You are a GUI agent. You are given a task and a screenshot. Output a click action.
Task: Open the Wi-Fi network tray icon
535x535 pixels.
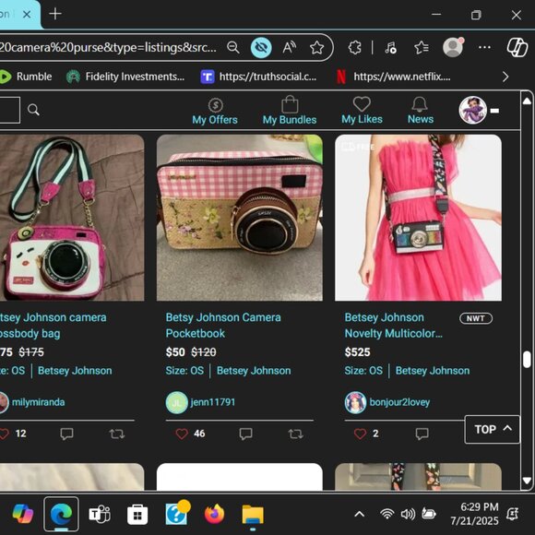(x=386, y=514)
